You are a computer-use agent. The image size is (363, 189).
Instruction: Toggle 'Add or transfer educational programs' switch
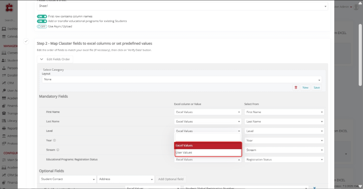click(42, 21)
